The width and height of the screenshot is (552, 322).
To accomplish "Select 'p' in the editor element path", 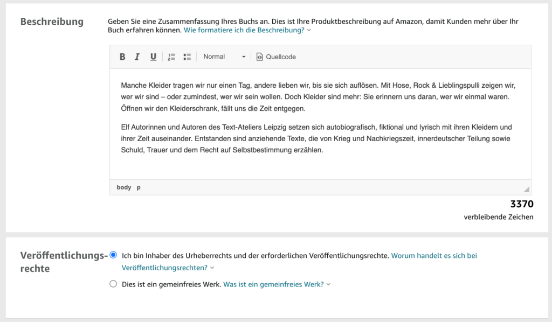I will [x=138, y=187].
